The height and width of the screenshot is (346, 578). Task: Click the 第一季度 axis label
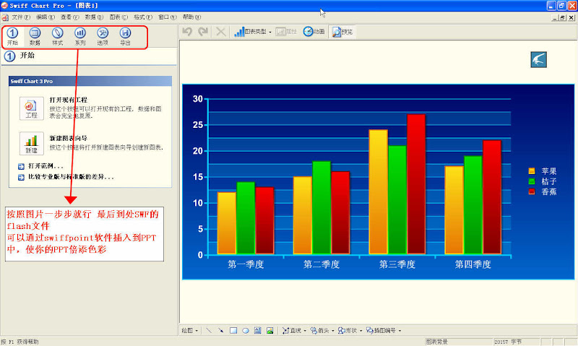pos(246,264)
